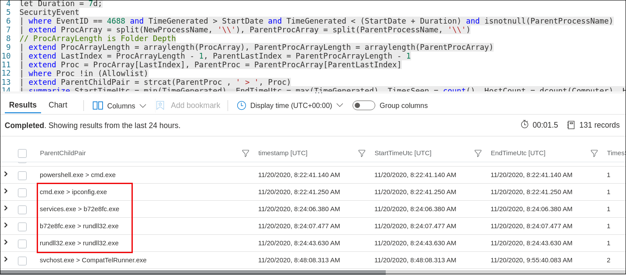Expand the rundll32.exe > rundll32.exe row
Screen dimensions: 626x275
coord(6,242)
